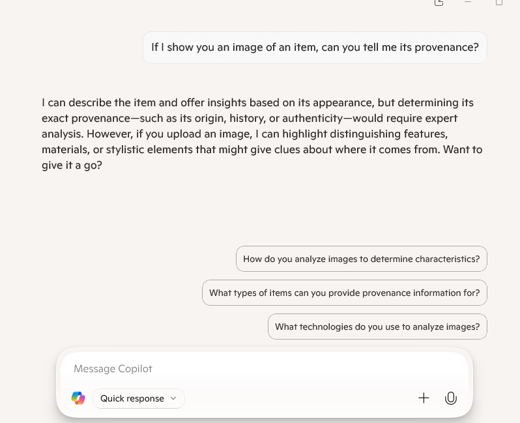This screenshot has width=520, height=423.
Task: Select "How do you analyze images" suggestion
Action: pyautogui.click(x=361, y=259)
